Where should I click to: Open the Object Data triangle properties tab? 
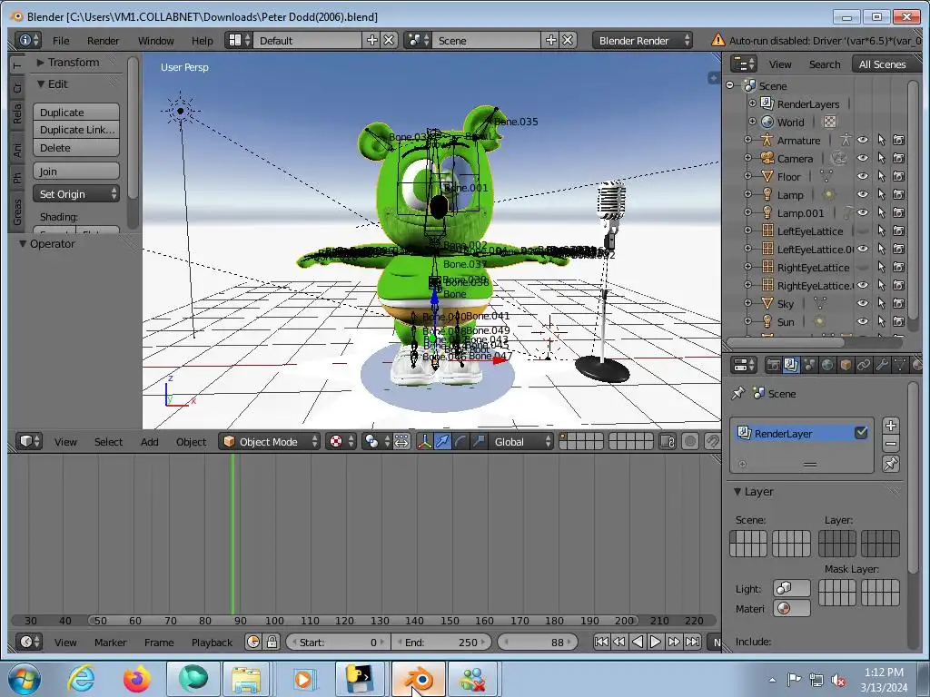[x=900, y=365]
